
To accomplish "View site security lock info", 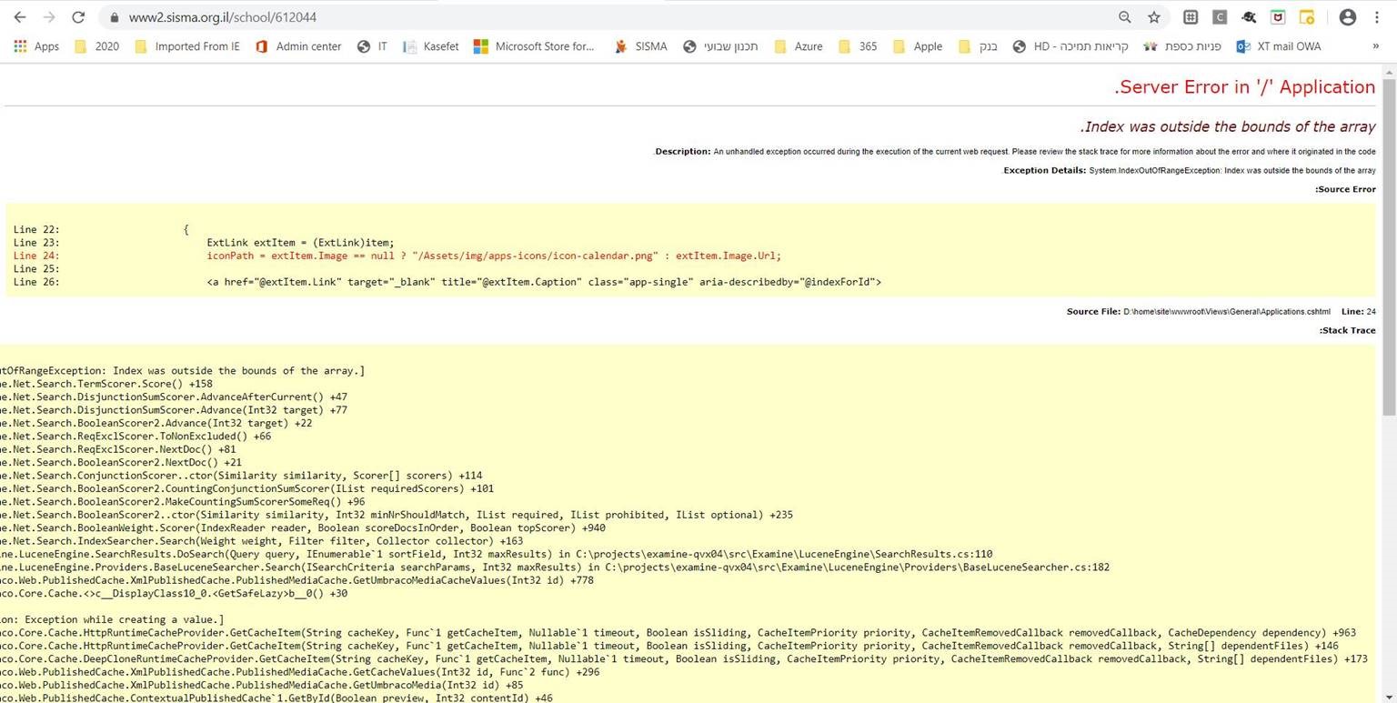I will pyautogui.click(x=114, y=17).
